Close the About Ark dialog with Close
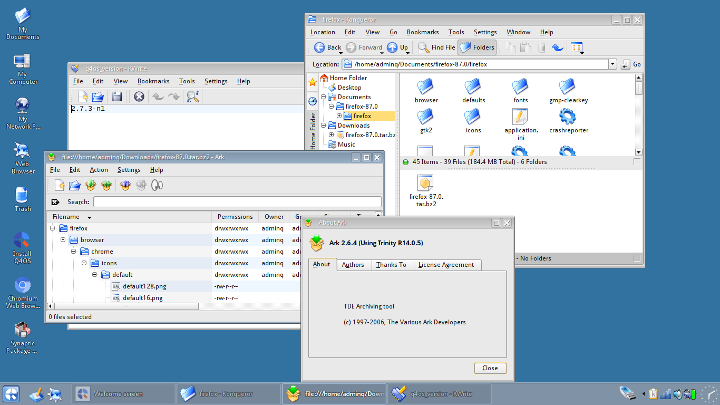Viewport: 720px width, 405px height. [x=490, y=368]
